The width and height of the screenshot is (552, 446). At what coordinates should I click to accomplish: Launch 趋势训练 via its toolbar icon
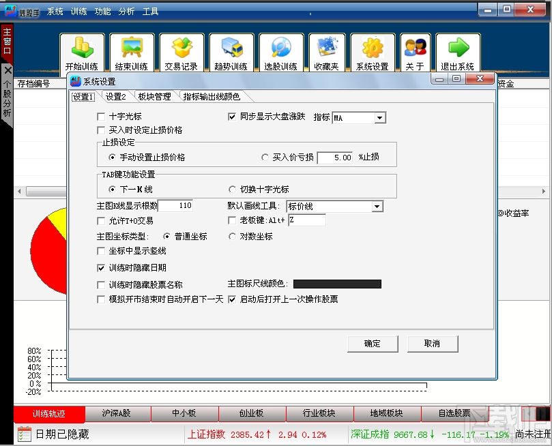231,51
